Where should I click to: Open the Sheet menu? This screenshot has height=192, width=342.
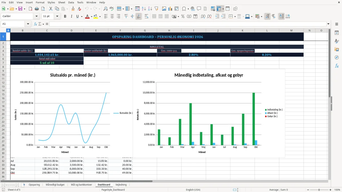click(62, 2)
